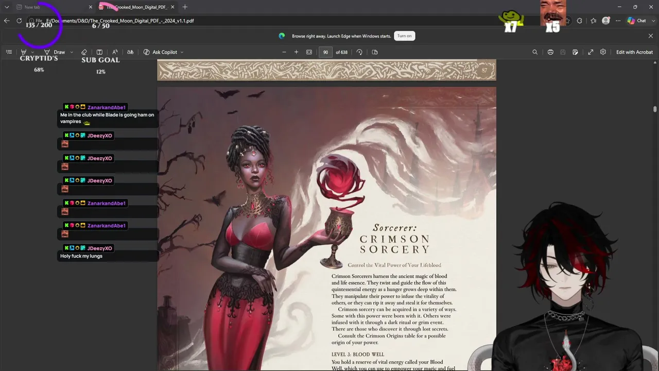Image resolution: width=659 pixels, height=371 pixels.
Task: Enter full screen PDF view
Action: click(x=591, y=52)
